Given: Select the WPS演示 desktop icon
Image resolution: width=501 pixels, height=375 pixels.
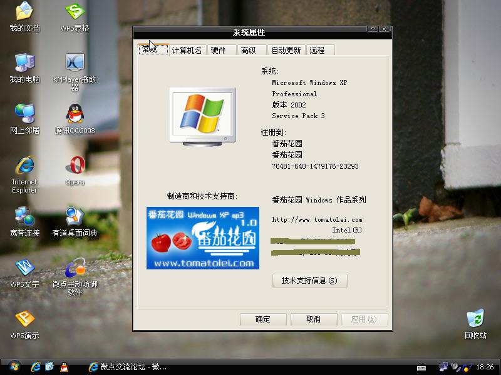Looking at the screenshot, I should coord(24,324).
